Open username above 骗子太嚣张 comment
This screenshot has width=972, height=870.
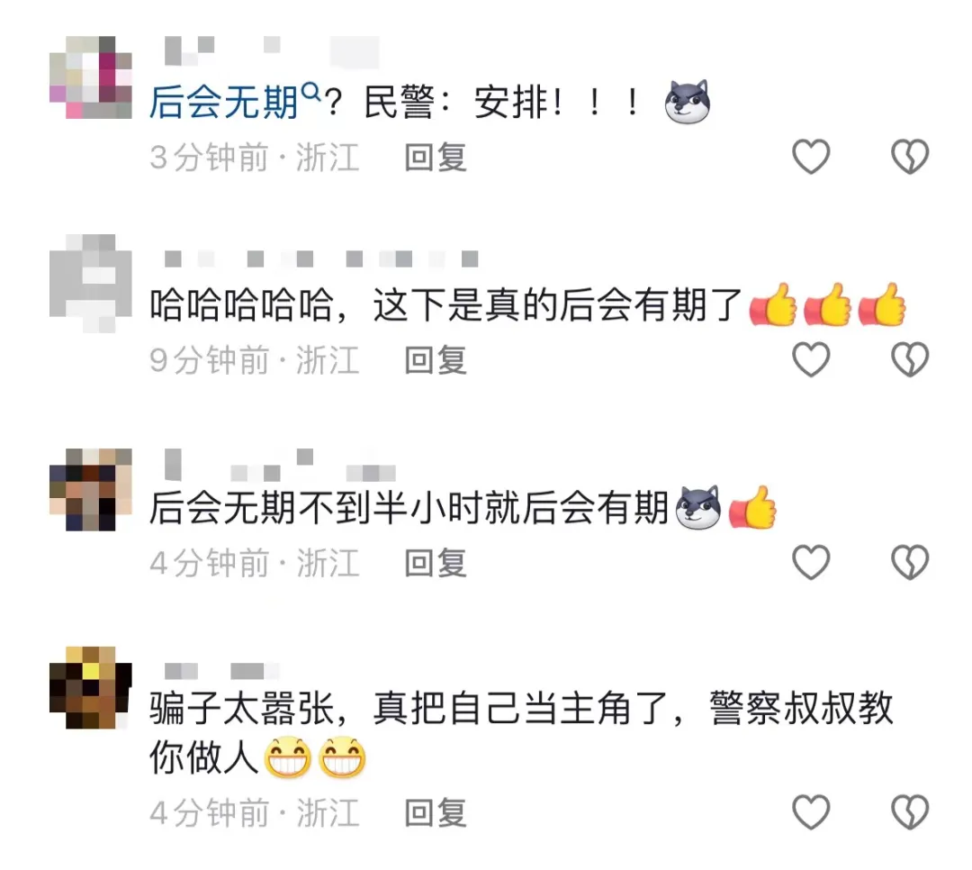222,671
